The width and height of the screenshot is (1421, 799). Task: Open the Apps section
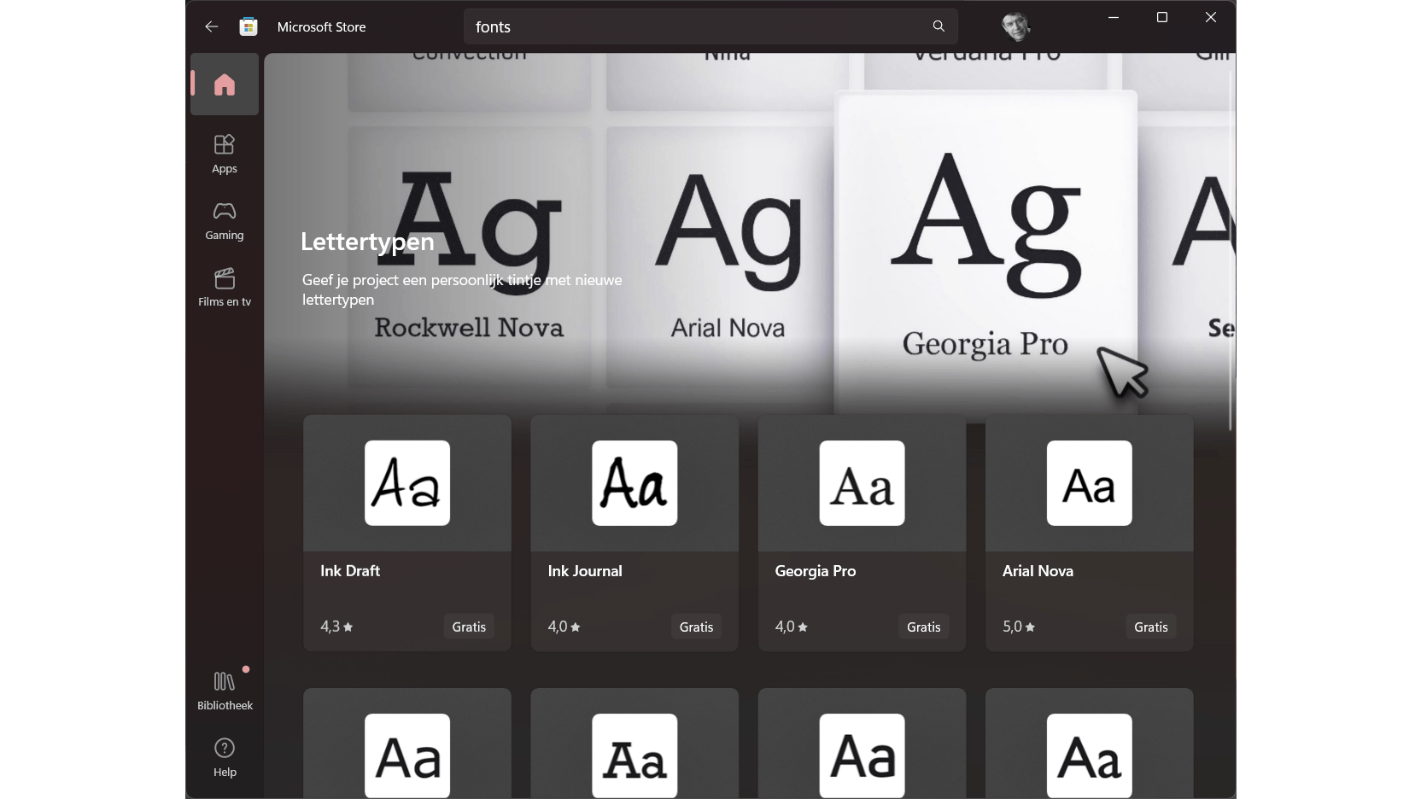(x=224, y=154)
